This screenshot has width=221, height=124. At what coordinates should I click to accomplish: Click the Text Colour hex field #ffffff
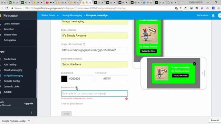point(115,79)
